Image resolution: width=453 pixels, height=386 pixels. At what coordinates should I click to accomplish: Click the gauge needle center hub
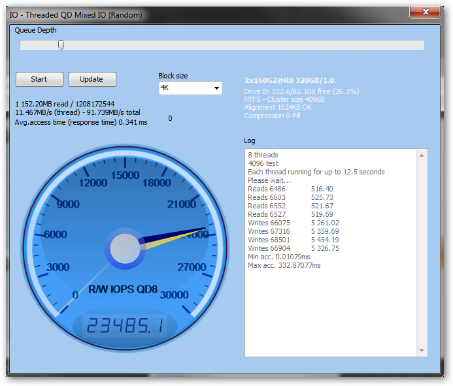pos(125,248)
